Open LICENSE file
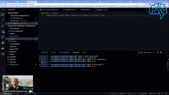 click(x=13, y=57)
